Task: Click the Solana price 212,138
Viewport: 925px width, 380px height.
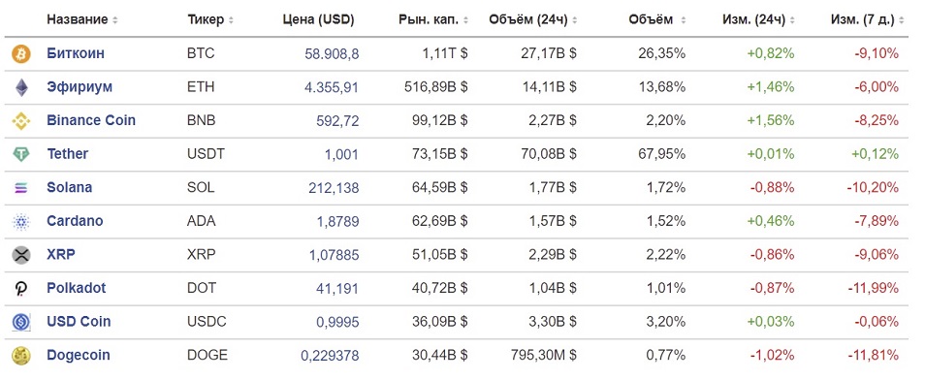Action: (334, 188)
